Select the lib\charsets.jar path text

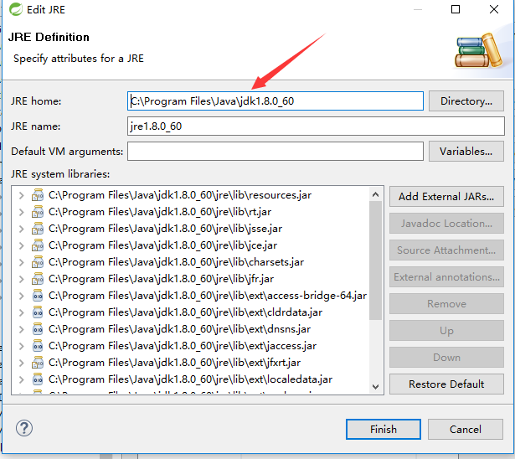(x=177, y=262)
